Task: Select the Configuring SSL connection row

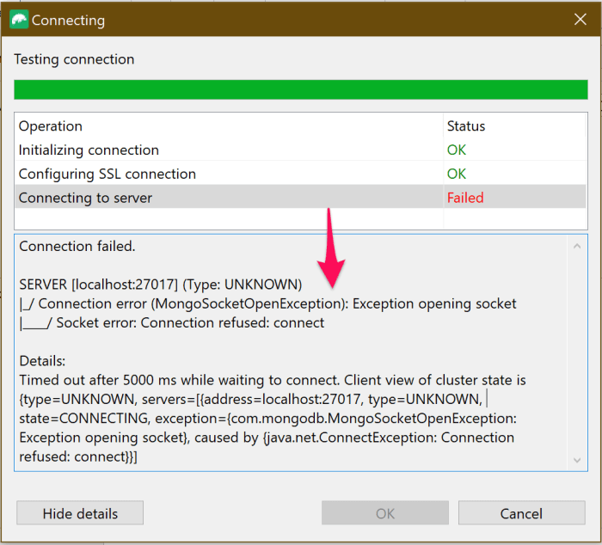Action: tap(301, 174)
